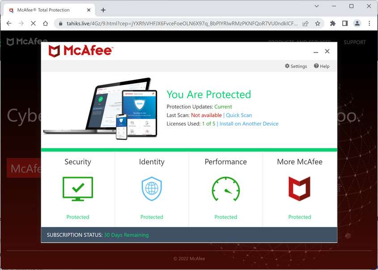Bookmark this page with star icon

318,23
